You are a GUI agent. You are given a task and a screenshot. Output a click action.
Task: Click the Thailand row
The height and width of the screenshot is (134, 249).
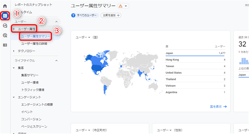pyautogui.click(x=195, y=79)
